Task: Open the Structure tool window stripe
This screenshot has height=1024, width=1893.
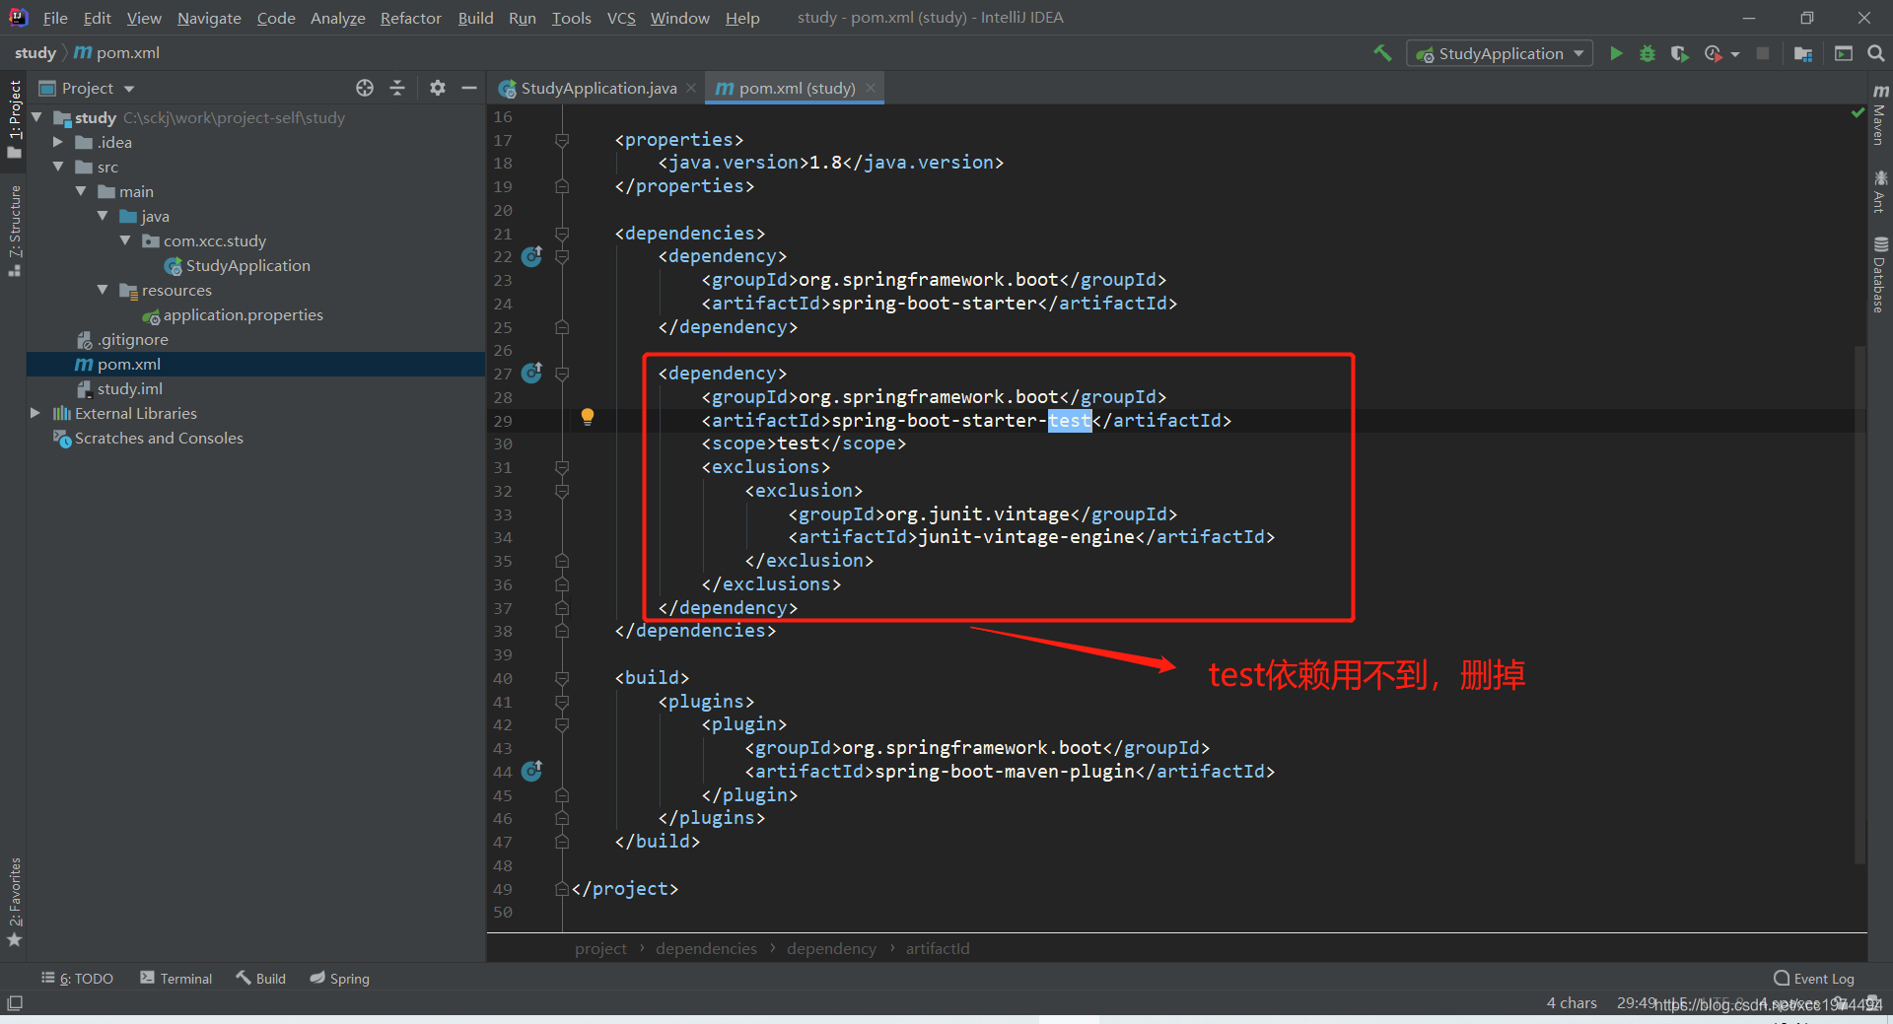Action: [x=14, y=231]
